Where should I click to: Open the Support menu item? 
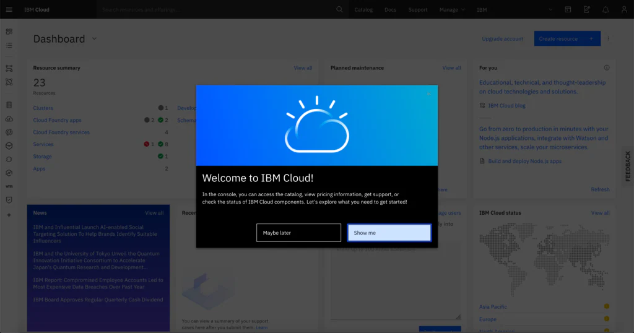[418, 10]
